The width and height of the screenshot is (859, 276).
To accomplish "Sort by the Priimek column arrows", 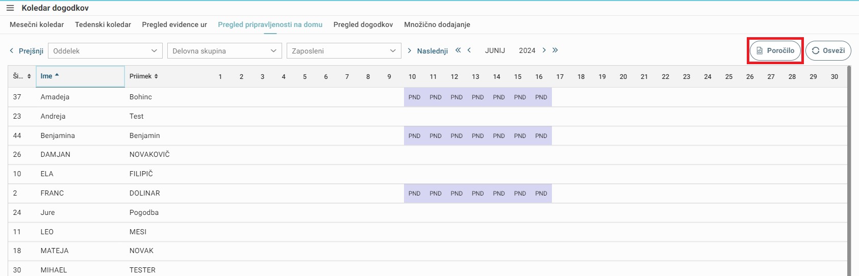I will [156, 76].
